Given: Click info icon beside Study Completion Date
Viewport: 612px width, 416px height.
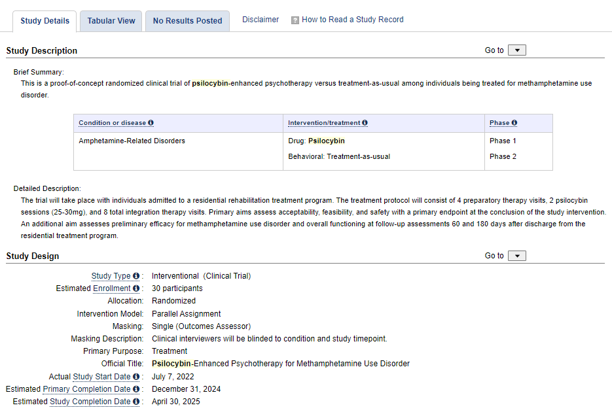Looking at the screenshot, I should click(x=136, y=402).
